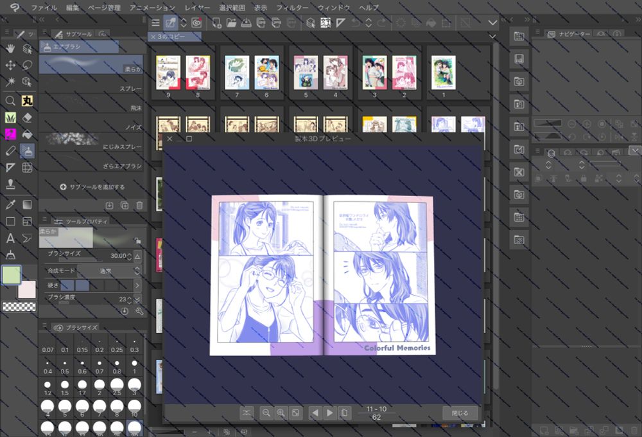Select the Hand (move view) tool

[10, 49]
